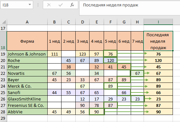Click the Johnson & Johnson week 5 cell 76
The image size is (180, 122).
(110, 54)
